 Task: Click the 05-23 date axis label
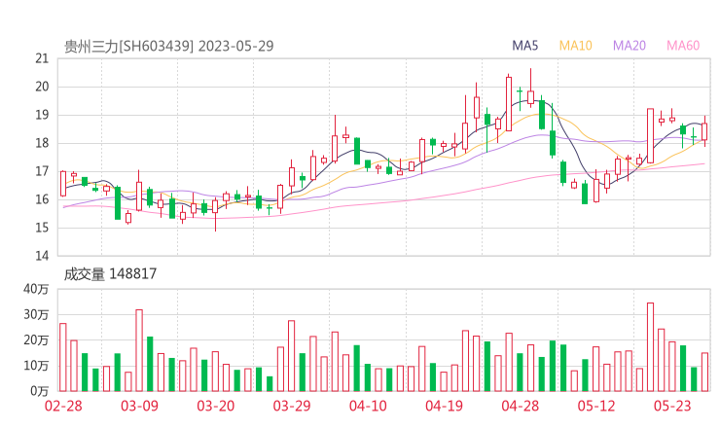(x=672, y=406)
